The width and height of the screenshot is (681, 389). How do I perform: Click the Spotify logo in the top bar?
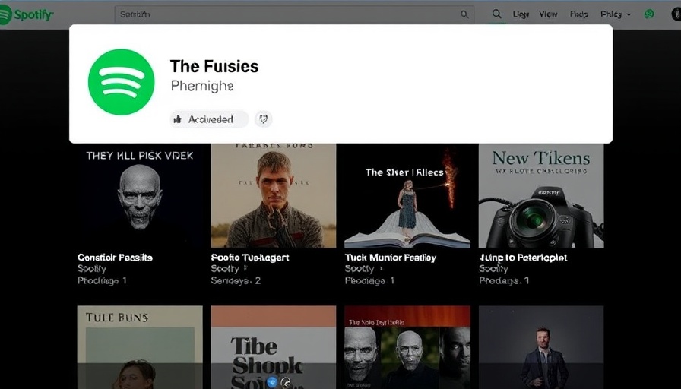coord(26,14)
